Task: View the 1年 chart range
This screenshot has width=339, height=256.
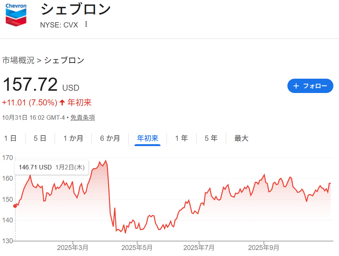Action: [x=182, y=139]
